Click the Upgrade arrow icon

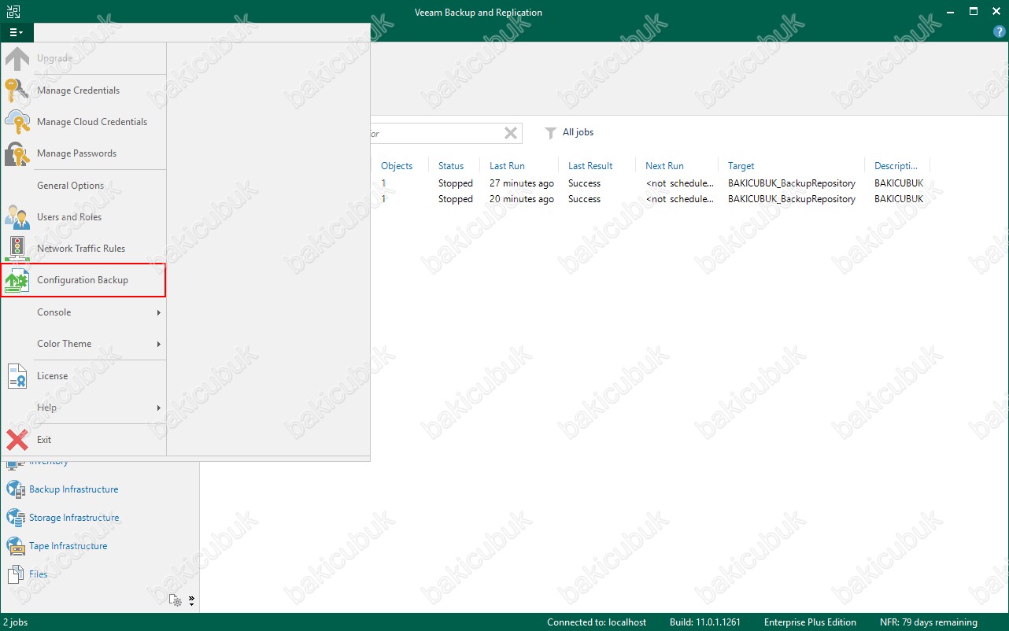[17, 59]
